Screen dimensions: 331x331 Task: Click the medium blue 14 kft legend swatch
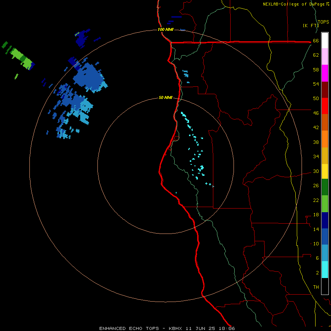pyautogui.click(x=325, y=236)
